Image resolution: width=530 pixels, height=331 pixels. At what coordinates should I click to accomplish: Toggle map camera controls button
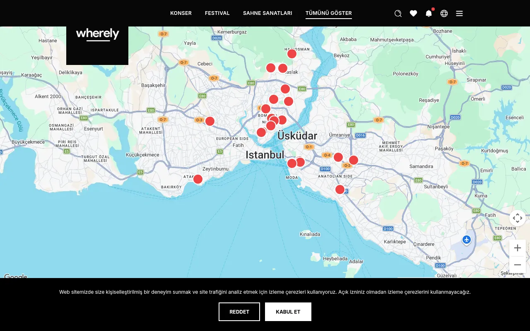tap(518, 218)
